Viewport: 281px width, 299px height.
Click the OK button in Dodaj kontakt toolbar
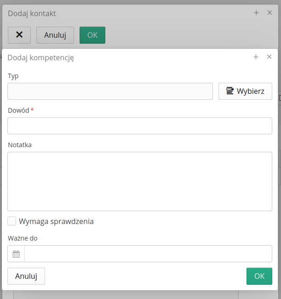point(92,35)
